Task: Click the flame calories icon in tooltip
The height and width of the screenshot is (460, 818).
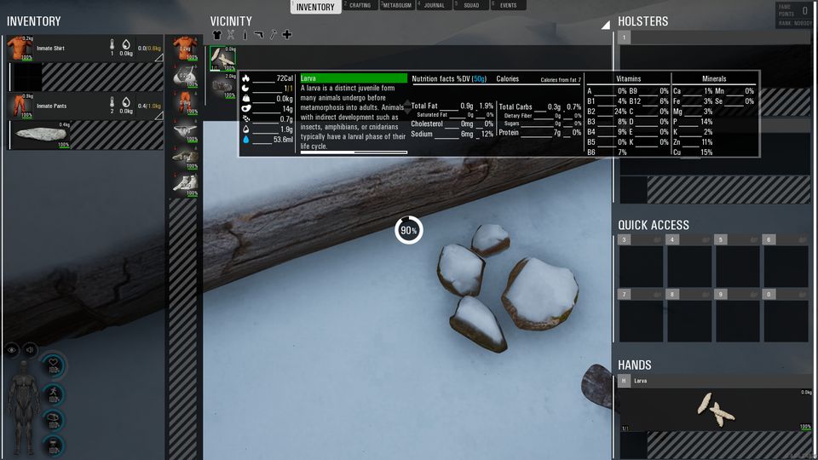Action: (x=245, y=78)
